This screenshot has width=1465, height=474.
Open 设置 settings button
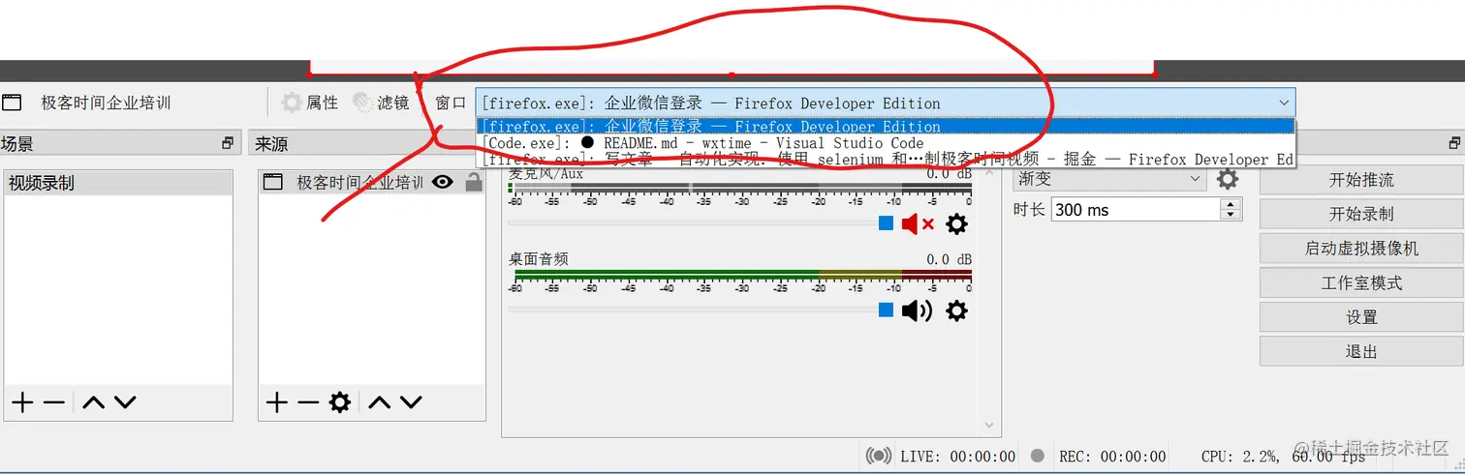point(1360,317)
